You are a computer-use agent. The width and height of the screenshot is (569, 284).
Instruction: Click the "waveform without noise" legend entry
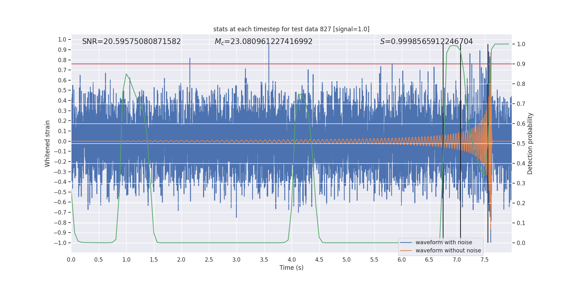coord(448,251)
